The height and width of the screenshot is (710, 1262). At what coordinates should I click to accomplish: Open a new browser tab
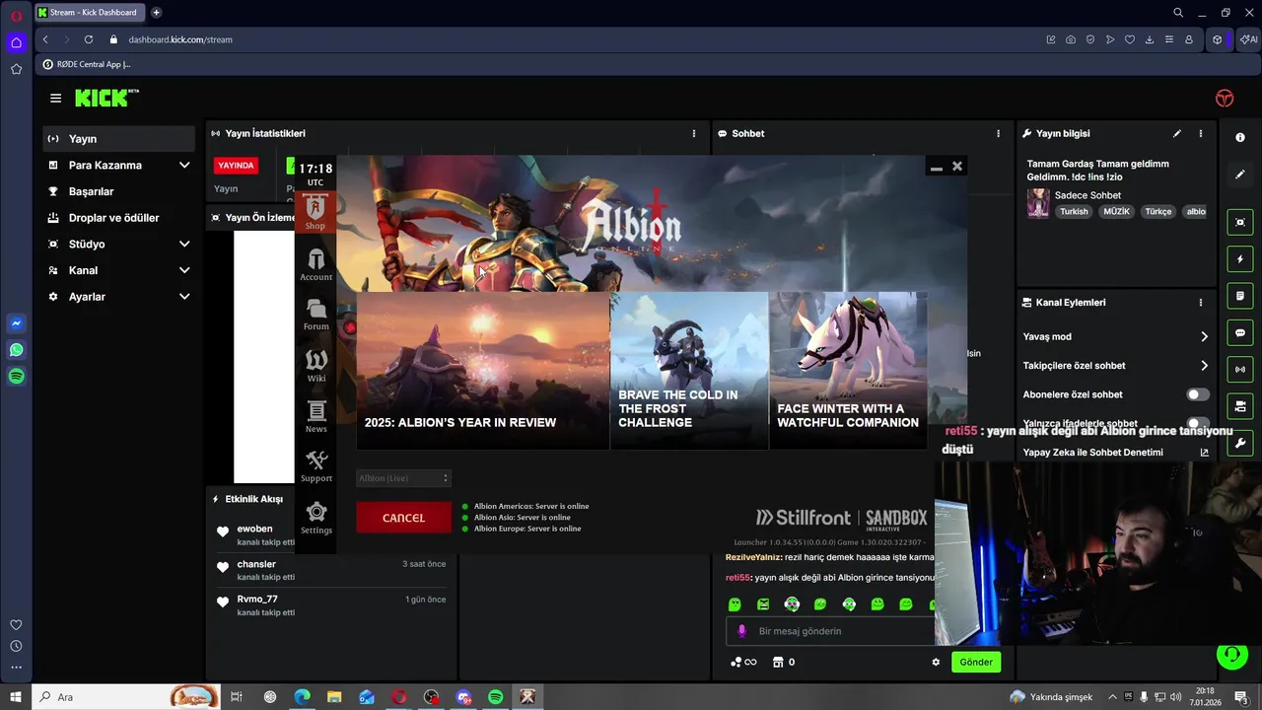[156, 13]
